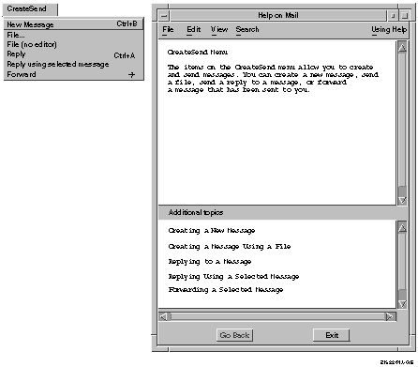This screenshot has height=367, width=418.
Task: Click down arrow of help text scrollbar
Action: pos(402,200)
